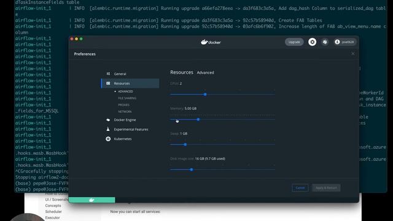Click the Disk image size slider handle
The image size is (393, 221).
tap(192, 169)
